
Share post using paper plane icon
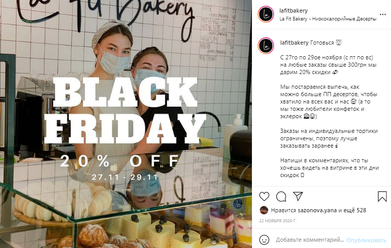coord(298,197)
